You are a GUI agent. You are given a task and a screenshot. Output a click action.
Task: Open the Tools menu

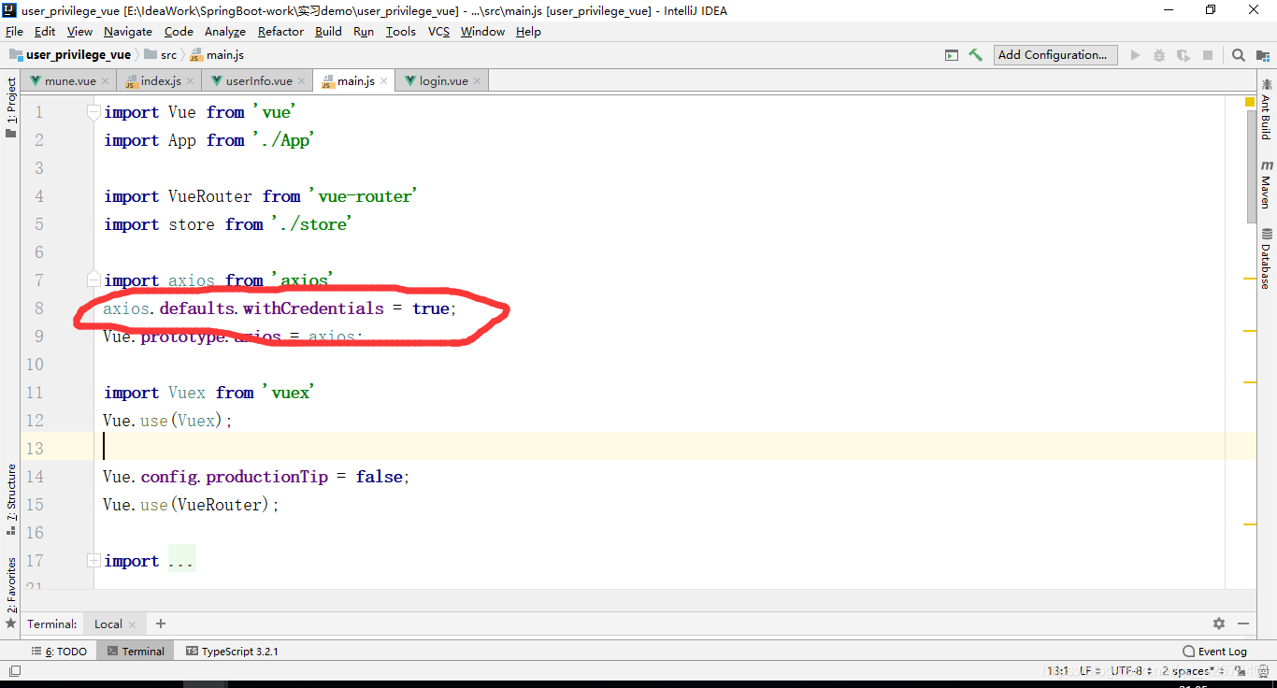pyautogui.click(x=400, y=32)
